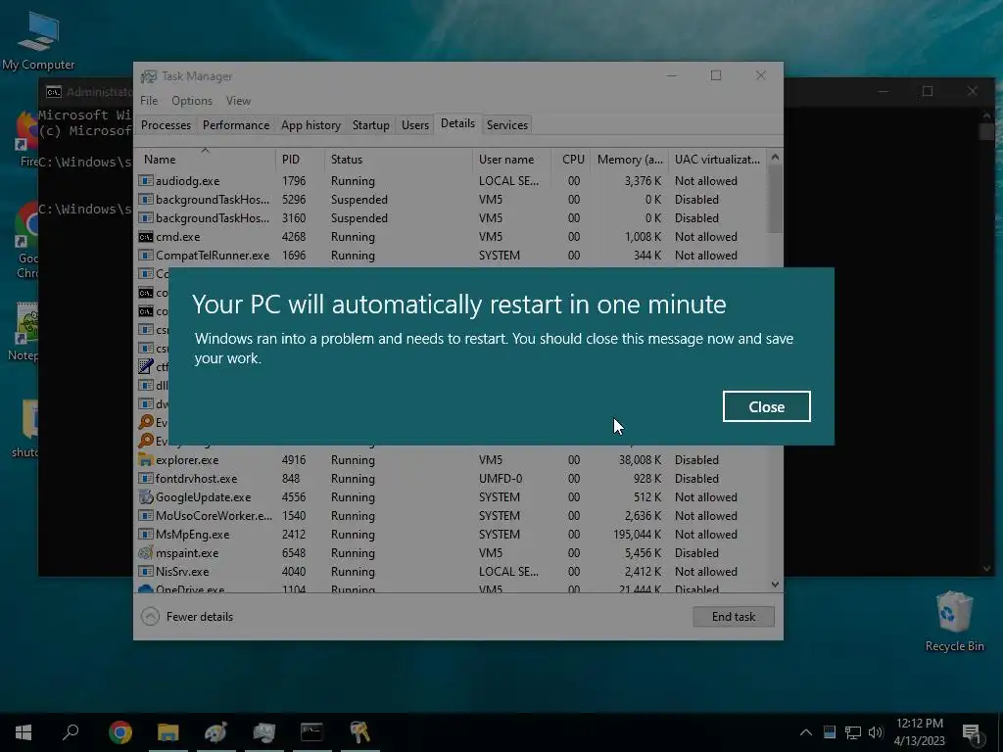
Task: Open the keys icon taskbar app
Action: click(x=360, y=732)
